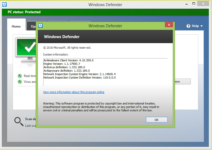This screenshot has width=212, height=150.
Task: Click the magnifying glass Scan details icon
Action: [x=19, y=122]
